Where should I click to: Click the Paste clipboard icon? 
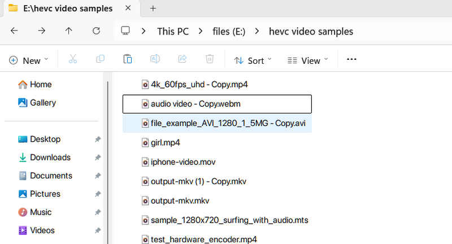[128, 59]
